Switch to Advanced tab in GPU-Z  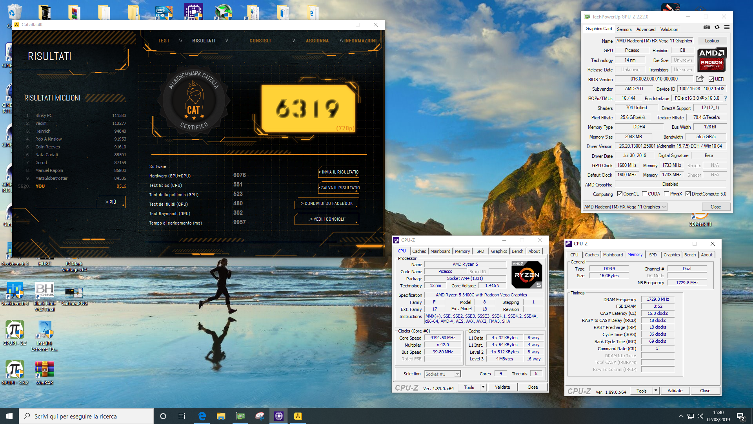tap(646, 29)
